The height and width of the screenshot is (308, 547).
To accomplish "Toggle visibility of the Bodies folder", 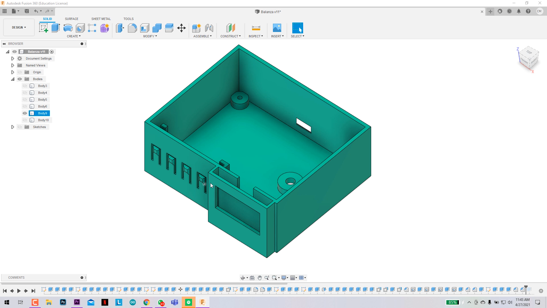I will click(x=20, y=79).
